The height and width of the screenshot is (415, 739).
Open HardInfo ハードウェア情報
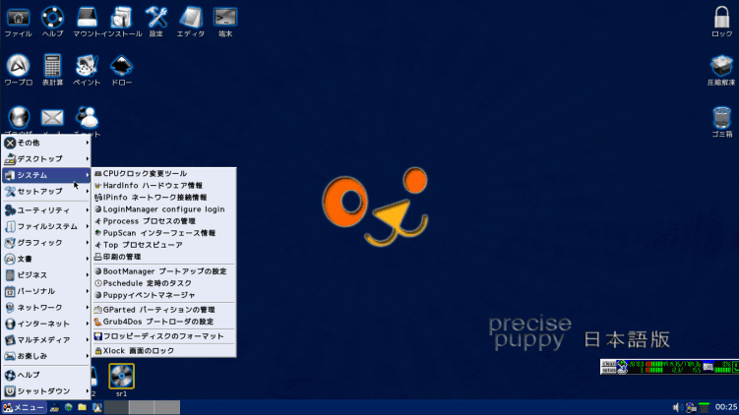164,186
